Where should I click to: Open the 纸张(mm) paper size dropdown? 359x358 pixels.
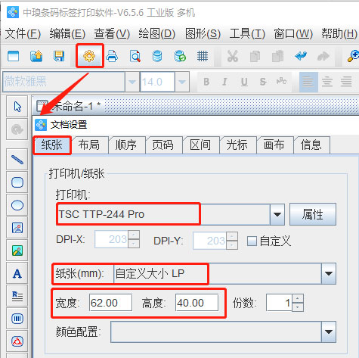329,274
